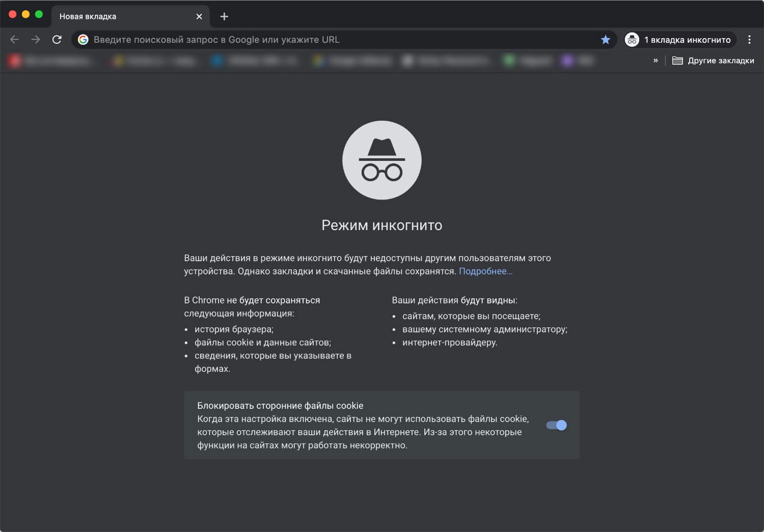The height and width of the screenshot is (532, 764).
Task: Open the red bookmark on the bookmarks bar
Action: (x=15, y=60)
